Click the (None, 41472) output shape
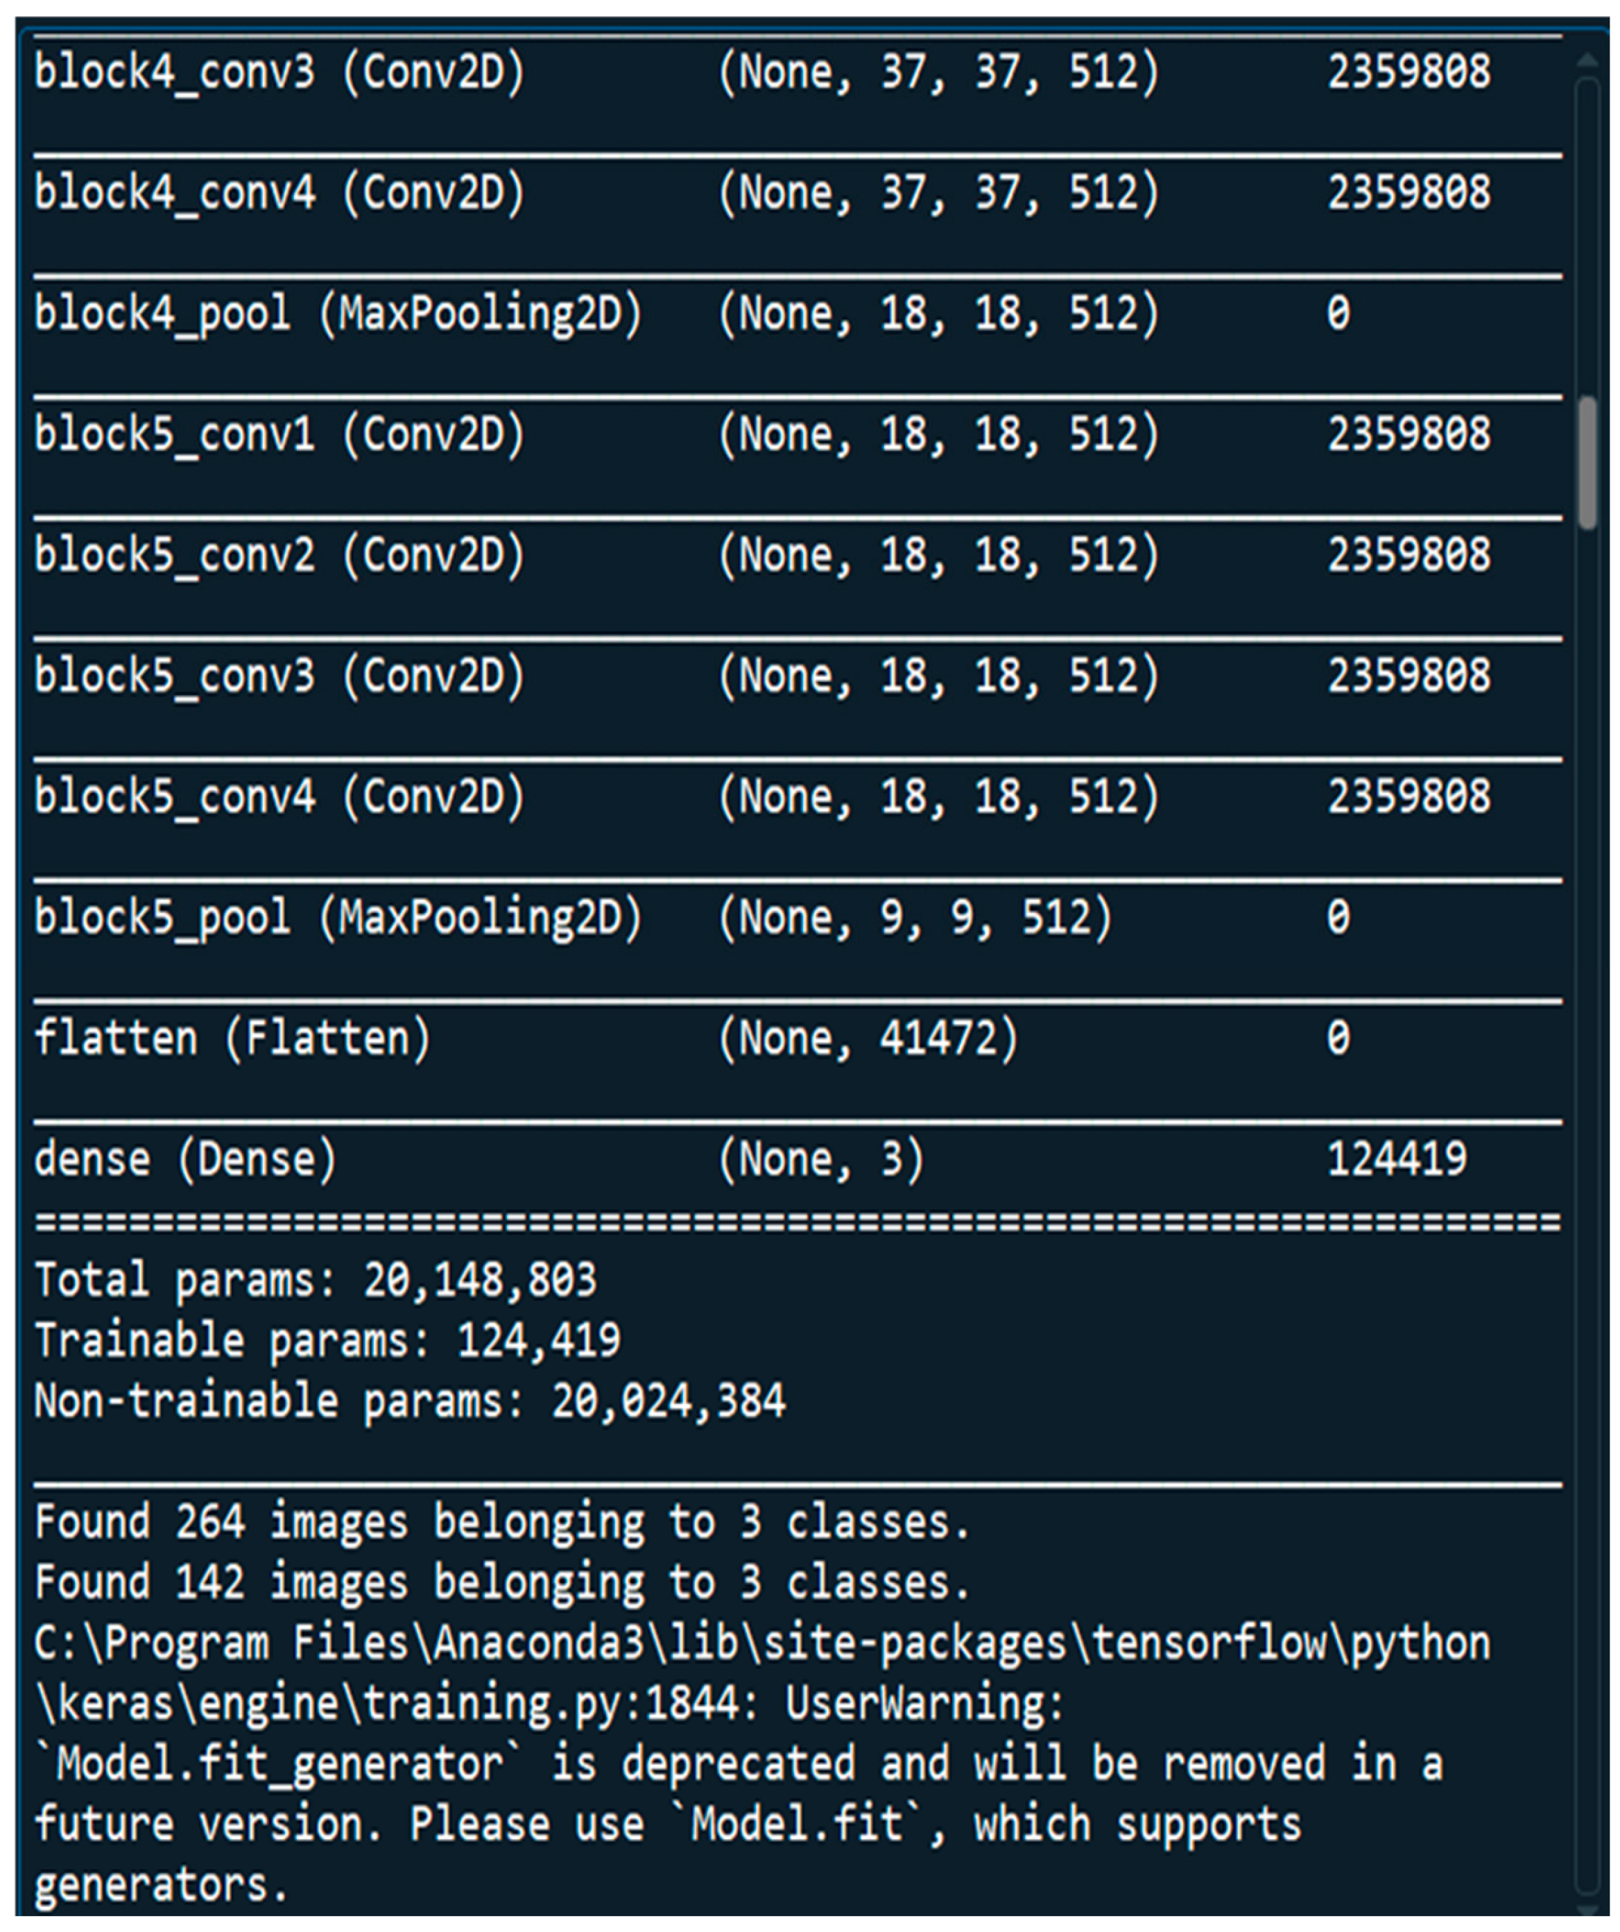 pyautogui.click(x=868, y=1038)
